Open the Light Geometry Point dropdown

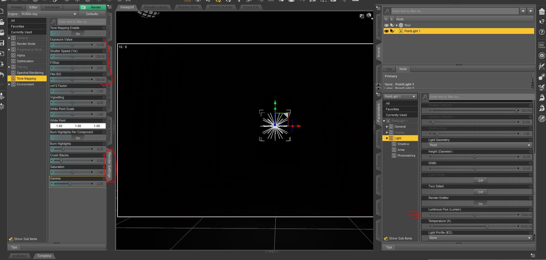(x=480, y=145)
